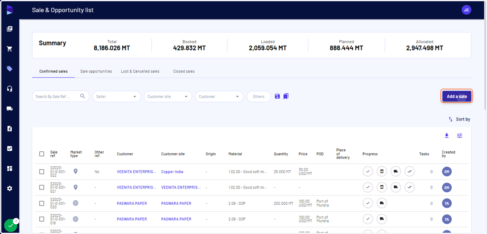Click calendar progress icon for row S2023-01-0-001-022
Viewport: 487px width, 234px height.
coord(382,172)
